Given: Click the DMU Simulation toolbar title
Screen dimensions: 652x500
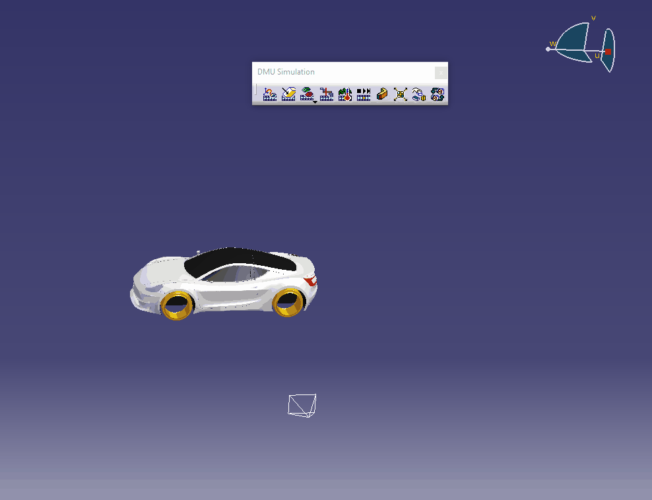Looking at the screenshot, I should pyautogui.click(x=286, y=72).
